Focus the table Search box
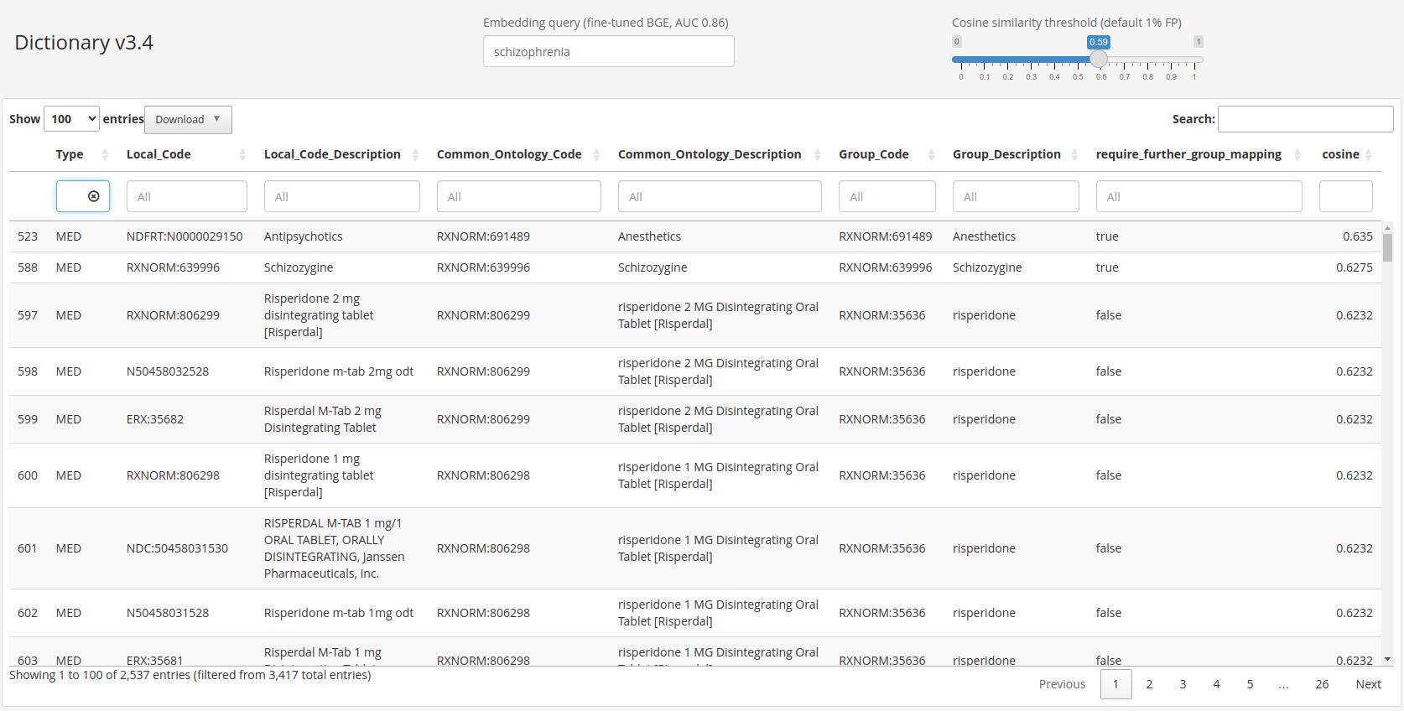The image size is (1404, 711). point(1304,119)
